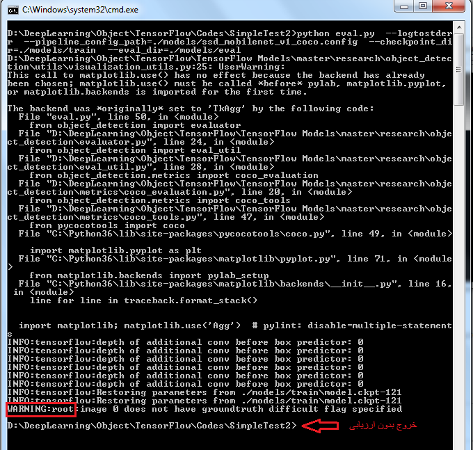Click 'from object_detection.metrics import coco_tools' line
The height and width of the screenshot is (450, 473).
(160, 200)
